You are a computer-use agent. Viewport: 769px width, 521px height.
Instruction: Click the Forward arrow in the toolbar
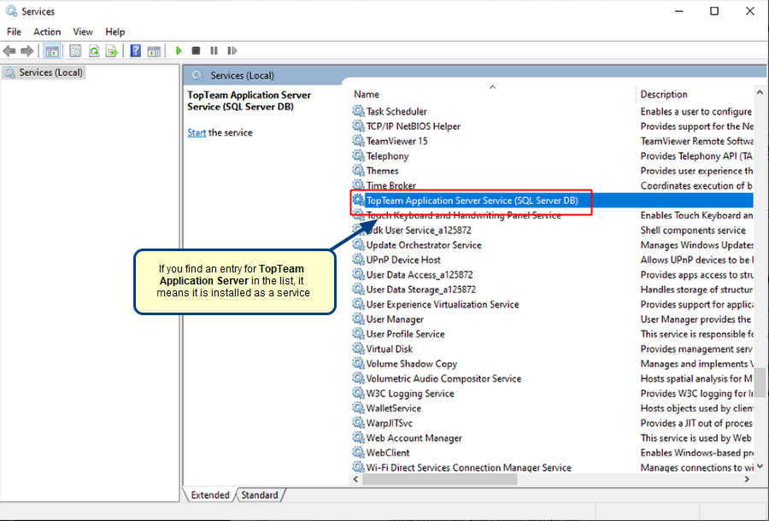pyautogui.click(x=27, y=50)
